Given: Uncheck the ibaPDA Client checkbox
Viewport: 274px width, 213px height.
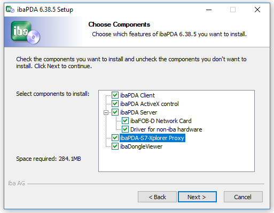Looking at the screenshot, I should pyautogui.click(x=115, y=95).
